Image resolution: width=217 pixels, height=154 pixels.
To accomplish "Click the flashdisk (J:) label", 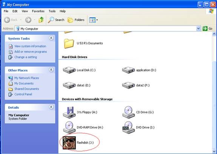I will click(85, 143).
